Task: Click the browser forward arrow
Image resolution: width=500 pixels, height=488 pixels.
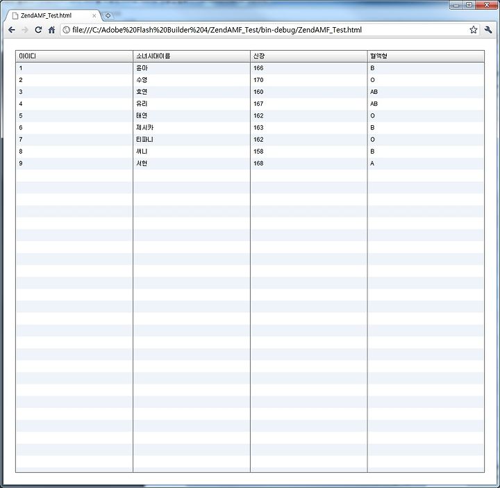Action: coord(25,30)
